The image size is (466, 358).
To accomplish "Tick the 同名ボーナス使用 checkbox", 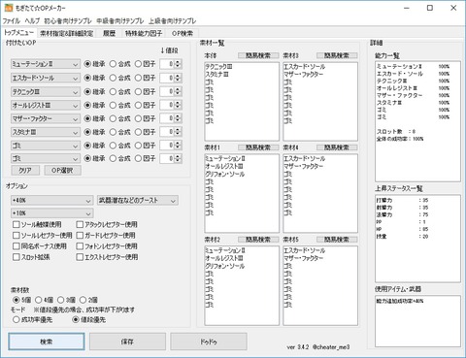I will (40, 246).
